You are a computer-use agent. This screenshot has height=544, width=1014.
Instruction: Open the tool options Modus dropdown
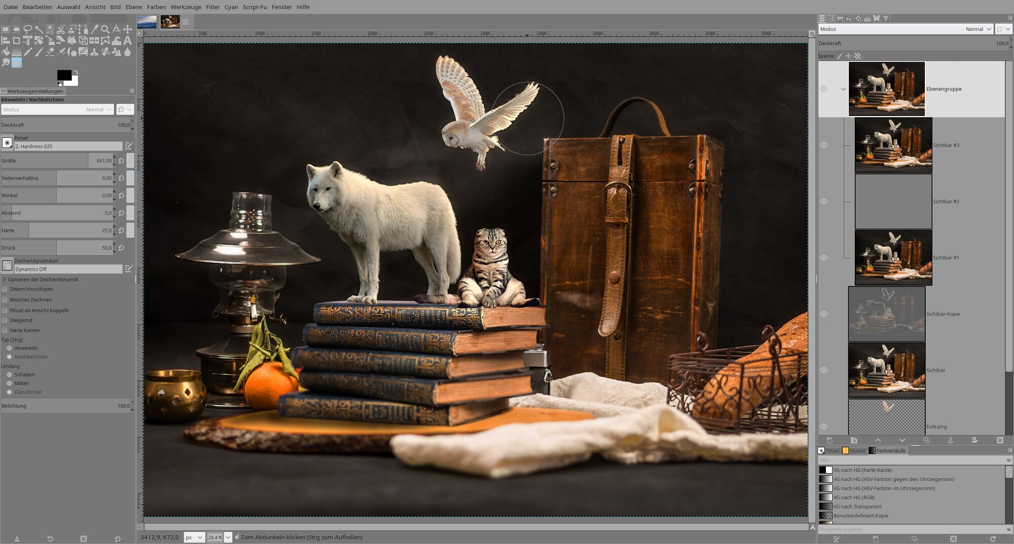click(x=57, y=110)
